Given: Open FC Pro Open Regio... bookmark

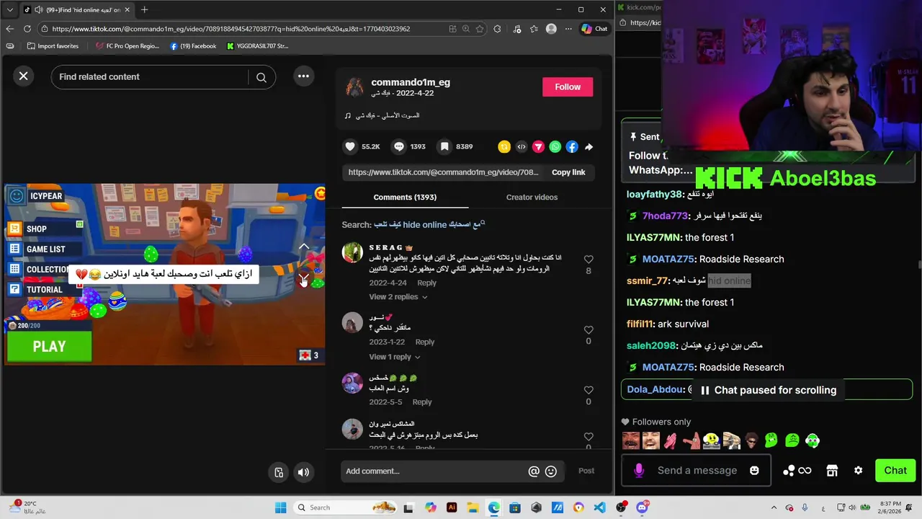Looking at the screenshot, I should click(x=127, y=46).
